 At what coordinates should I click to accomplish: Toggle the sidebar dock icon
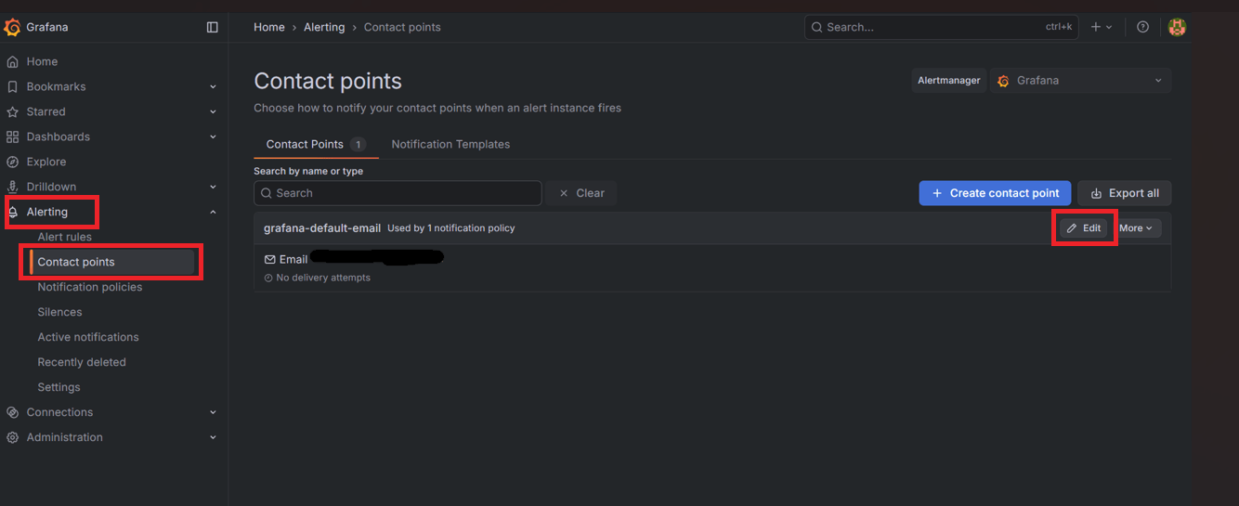tap(212, 28)
